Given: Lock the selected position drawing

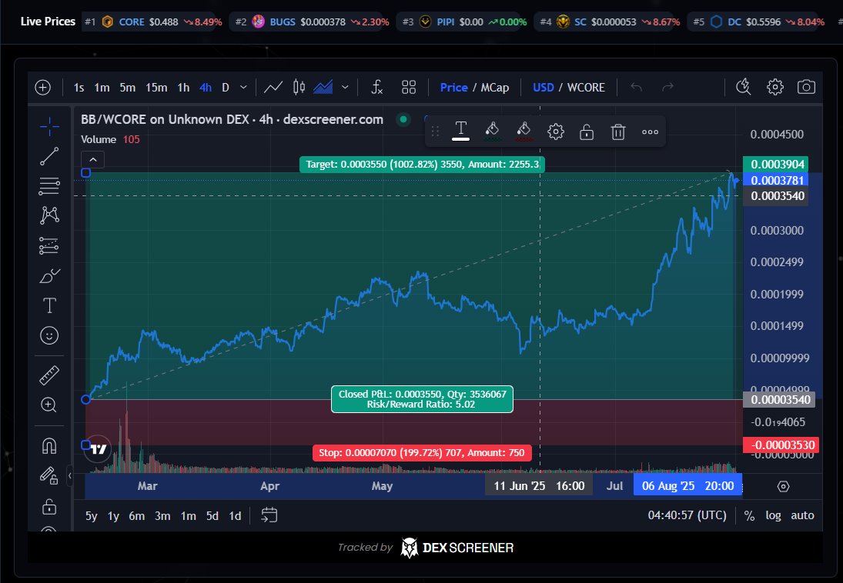Looking at the screenshot, I should 587,132.
